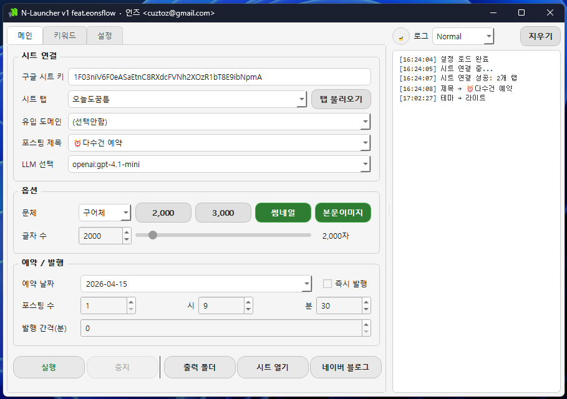Click the 시 input showing 9
567x399 pixels.
[221, 305]
